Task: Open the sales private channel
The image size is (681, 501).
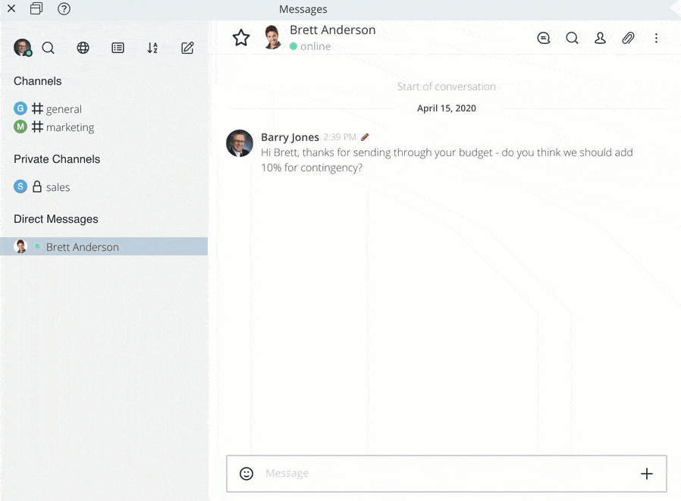Action: tap(58, 186)
